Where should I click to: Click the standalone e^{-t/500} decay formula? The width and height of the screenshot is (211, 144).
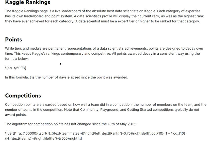click(x=15, y=68)
